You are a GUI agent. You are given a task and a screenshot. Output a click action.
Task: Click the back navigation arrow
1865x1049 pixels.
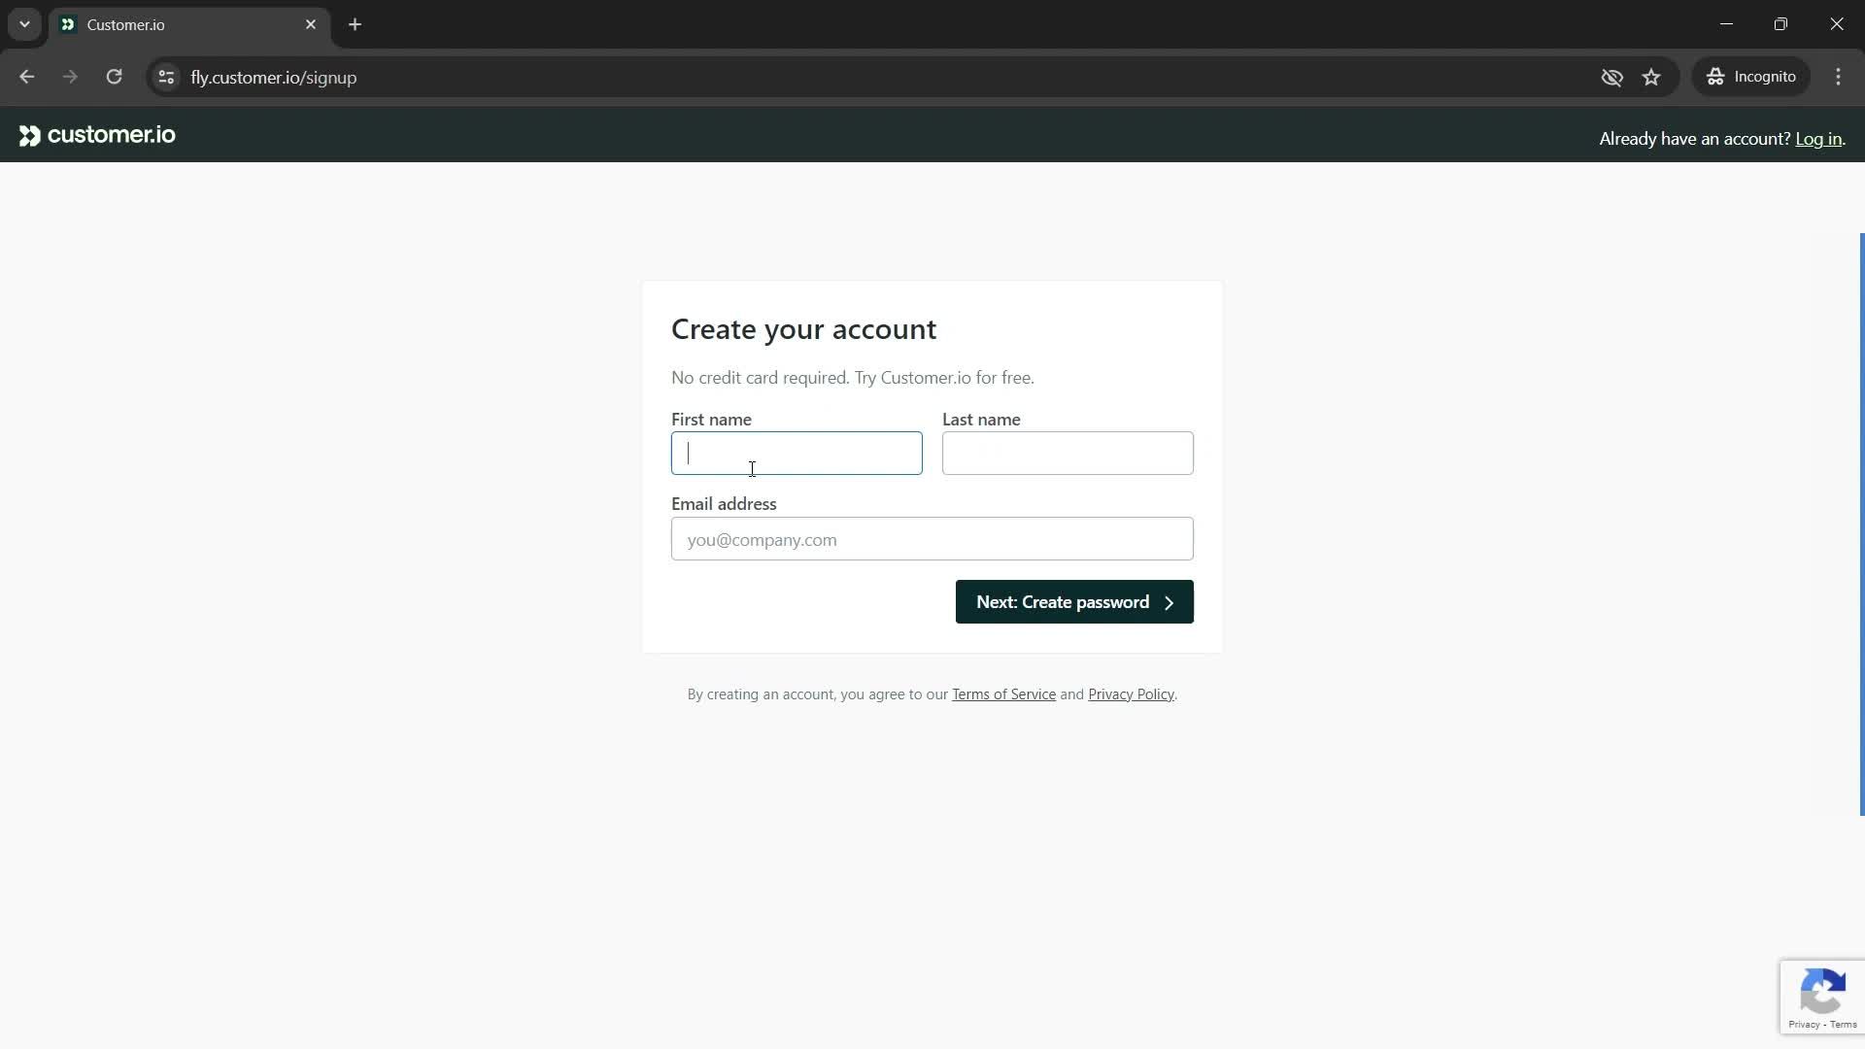pyautogui.click(x=27, y=78)
